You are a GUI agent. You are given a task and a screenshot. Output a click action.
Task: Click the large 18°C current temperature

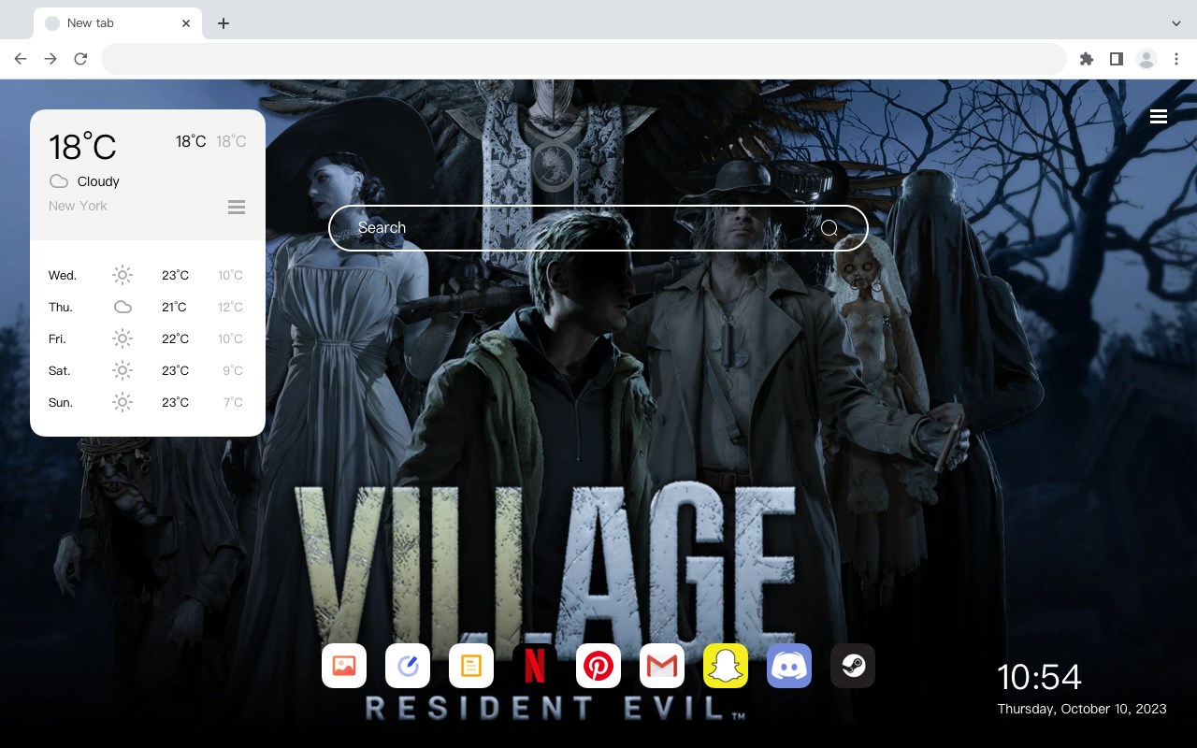click(82, 147)
